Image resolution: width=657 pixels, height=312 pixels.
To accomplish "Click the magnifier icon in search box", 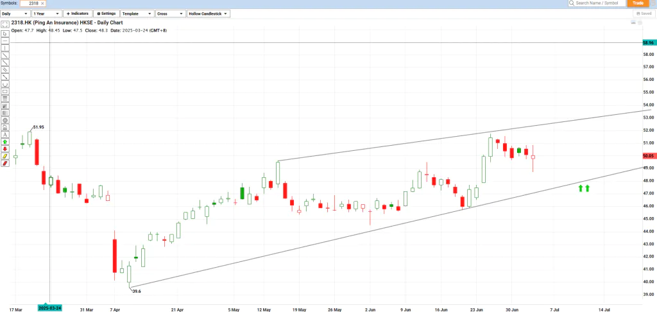I will click(x=572, y=3).
